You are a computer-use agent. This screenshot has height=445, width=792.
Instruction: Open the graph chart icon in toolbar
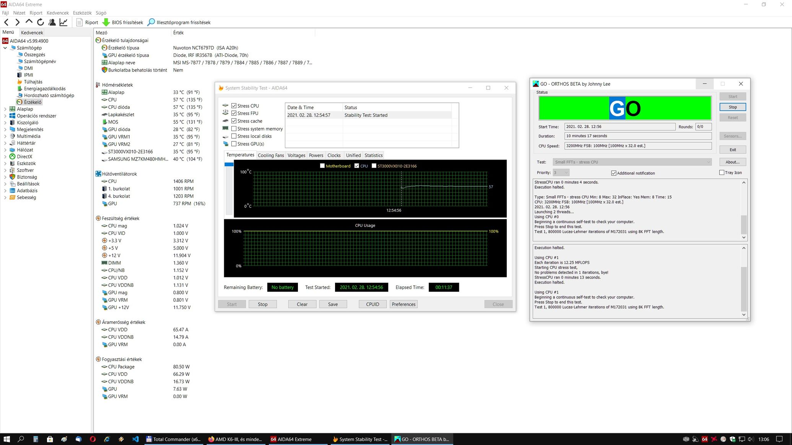[x=63, y=22]
